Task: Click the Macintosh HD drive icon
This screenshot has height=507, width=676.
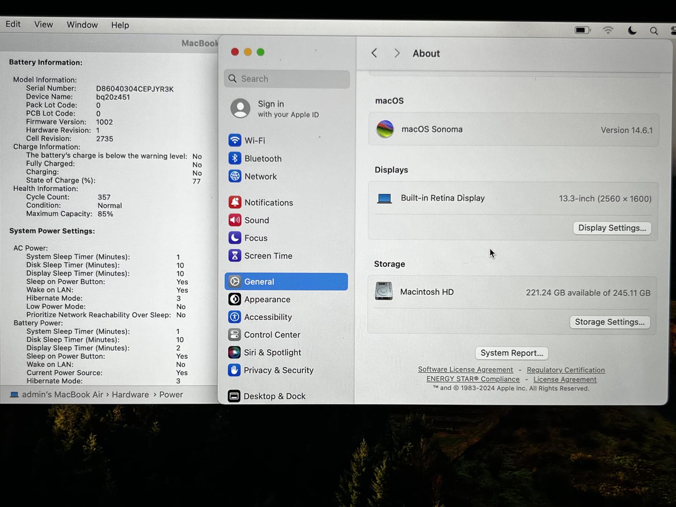Action: coord(384,291)
